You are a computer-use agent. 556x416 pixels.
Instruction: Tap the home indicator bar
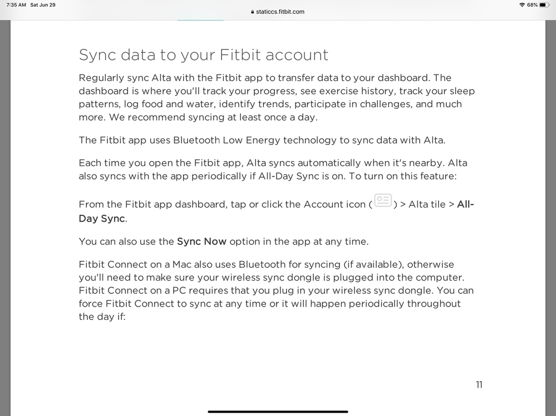pyautogui.click(x=278, y=412)
